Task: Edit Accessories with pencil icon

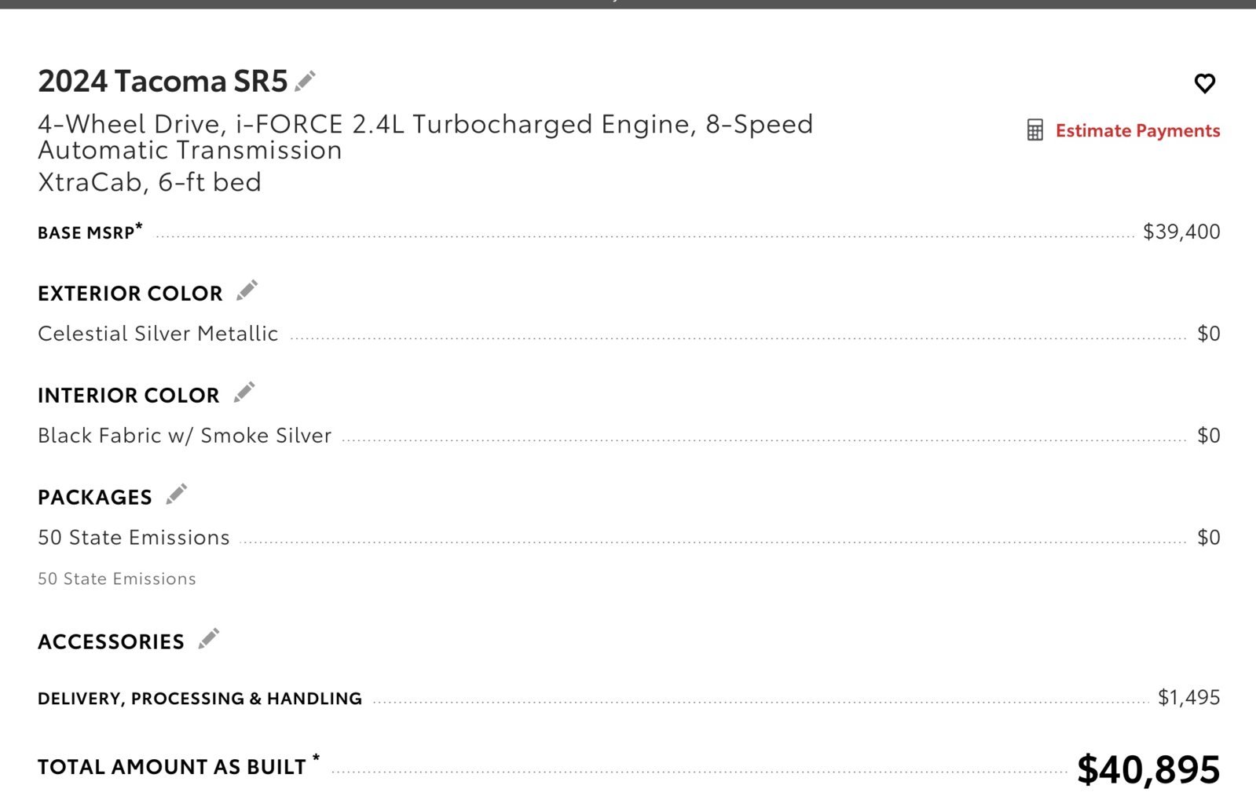Action: [x=209, y=639]
